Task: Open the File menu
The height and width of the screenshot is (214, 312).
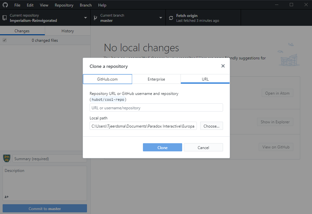Action: [x=17, y=5]
